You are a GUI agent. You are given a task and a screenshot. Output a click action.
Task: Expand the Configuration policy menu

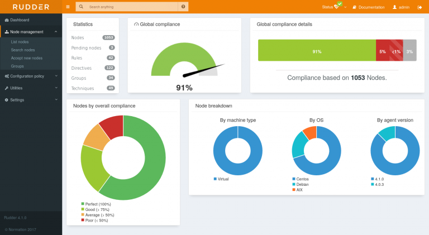pyautogui.click(x=31, y=76)
